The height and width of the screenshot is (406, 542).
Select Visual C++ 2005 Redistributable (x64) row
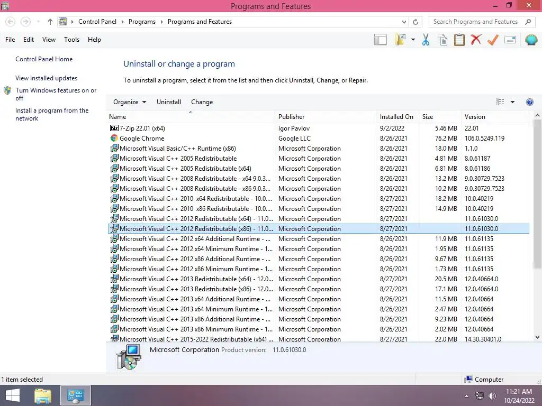[x=319, y=169]
